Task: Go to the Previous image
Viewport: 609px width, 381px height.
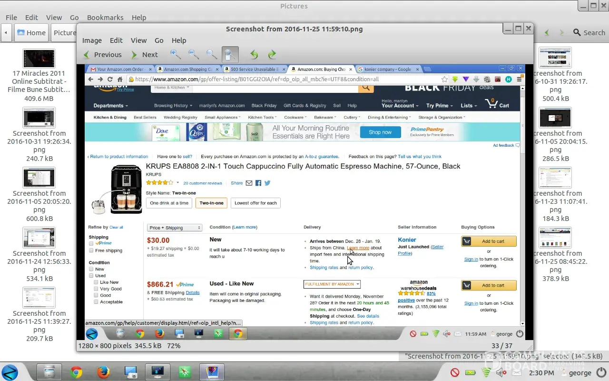Action: click(102, 55)
